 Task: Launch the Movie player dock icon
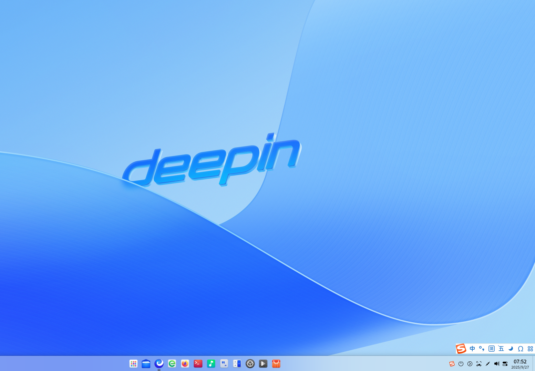(x=263, y=363)
